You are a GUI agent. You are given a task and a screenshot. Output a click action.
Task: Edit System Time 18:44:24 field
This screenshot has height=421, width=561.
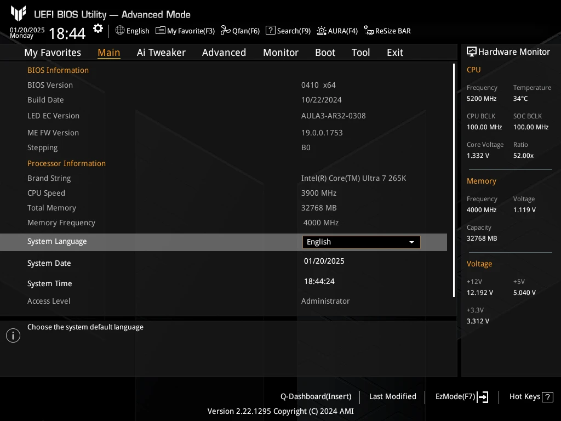(x=319, y=281)
